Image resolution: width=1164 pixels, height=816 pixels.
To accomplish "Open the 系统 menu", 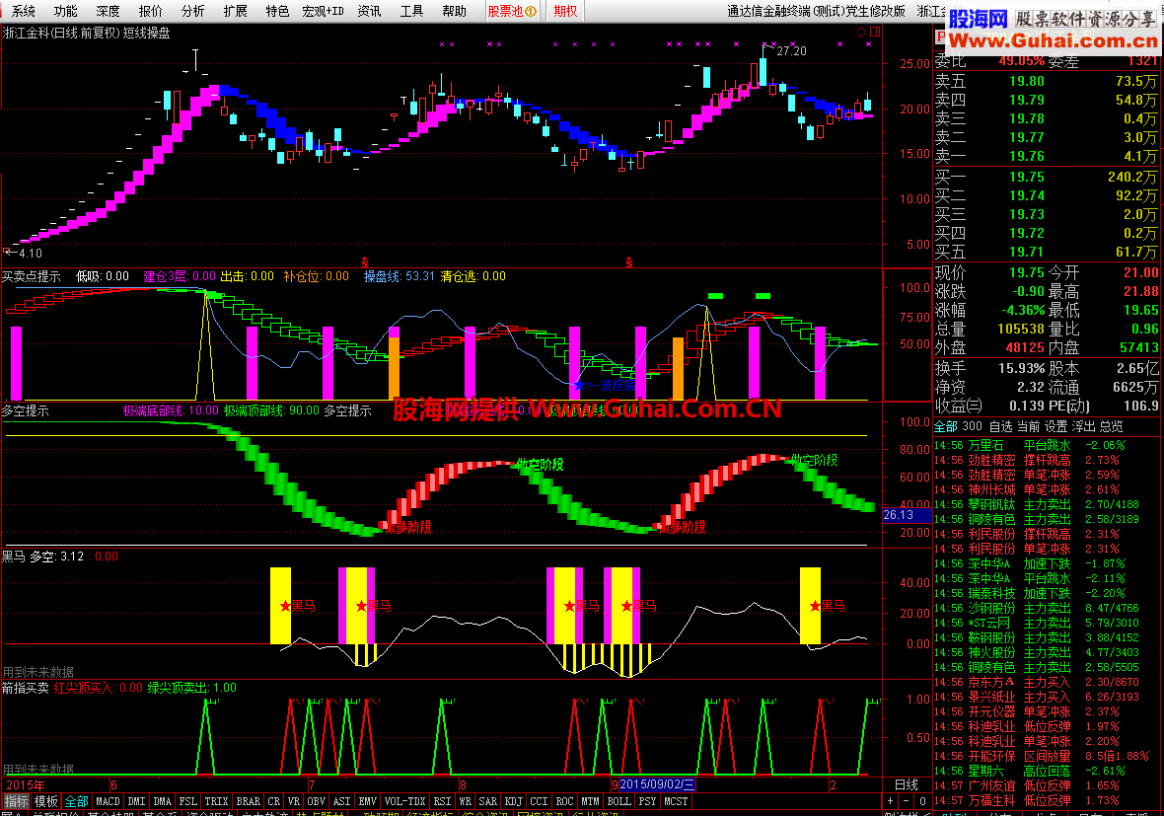I will coord(23,11).
